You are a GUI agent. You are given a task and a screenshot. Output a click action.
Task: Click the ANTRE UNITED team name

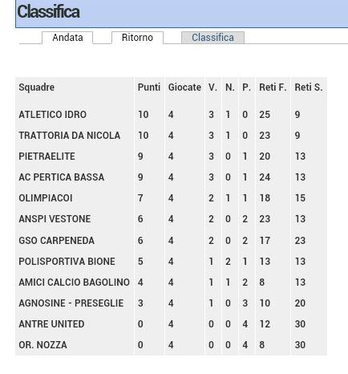(51, 324)
